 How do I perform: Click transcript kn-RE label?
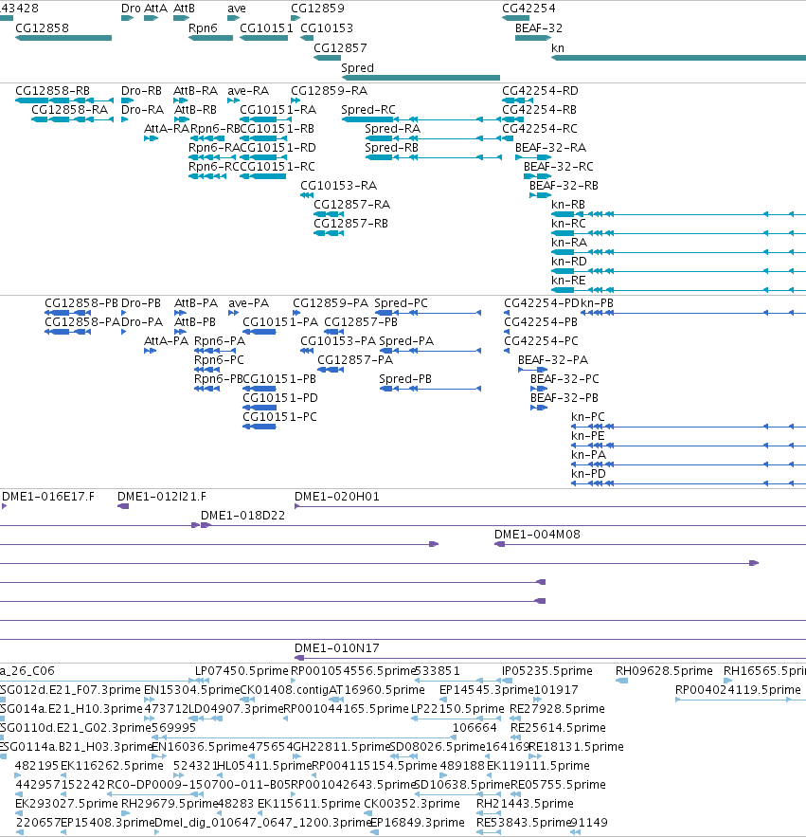click(568, 281)
